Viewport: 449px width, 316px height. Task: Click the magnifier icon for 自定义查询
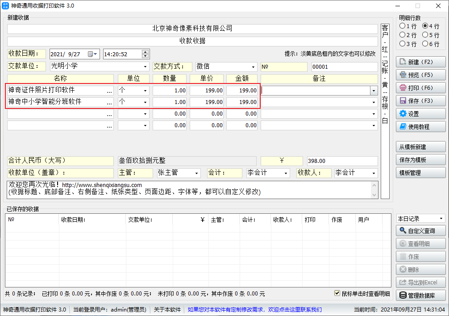coord(403,230)
